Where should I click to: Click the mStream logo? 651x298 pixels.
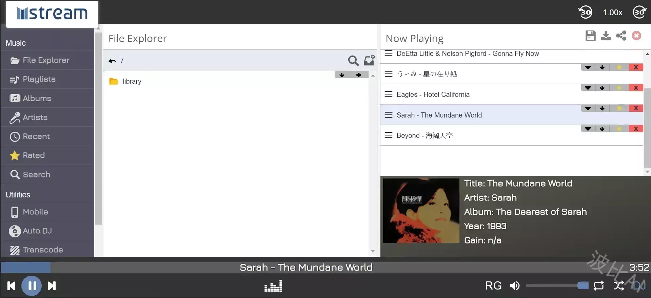(x=52, y=14)
